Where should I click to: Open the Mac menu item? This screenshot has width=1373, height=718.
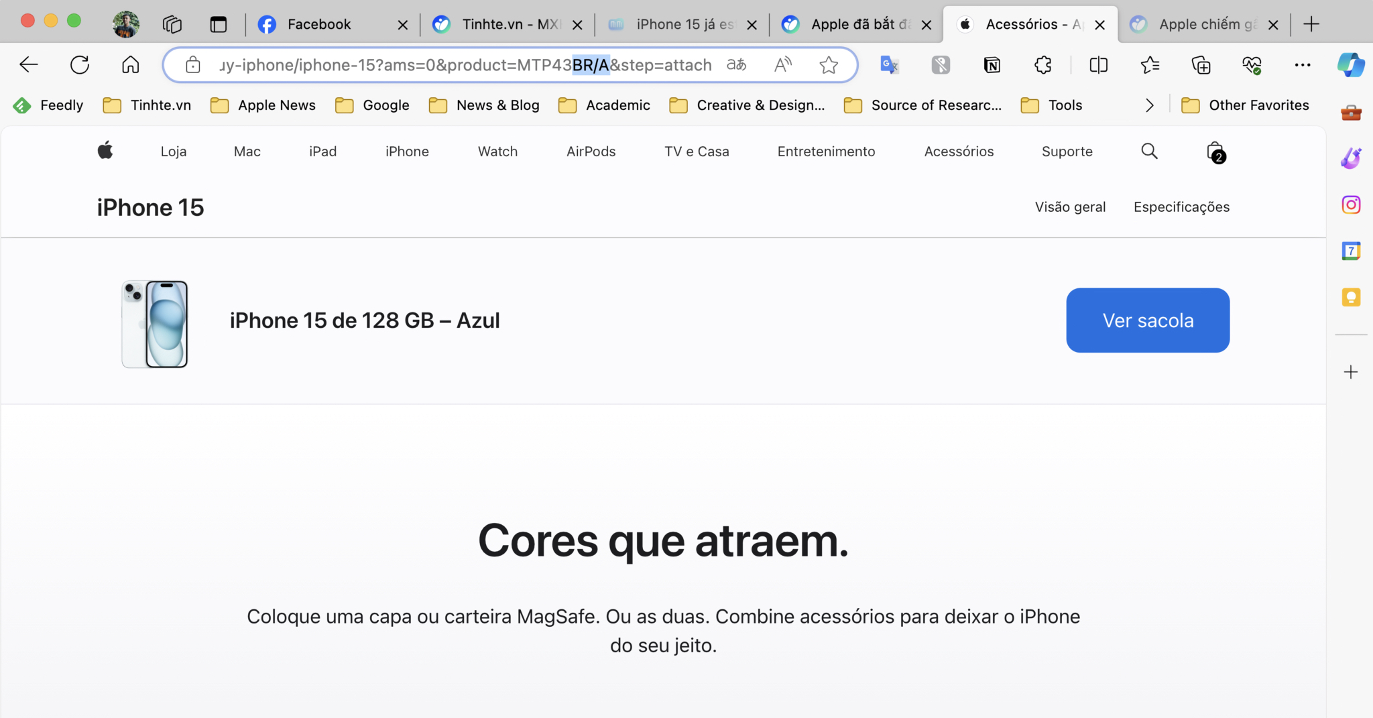[x=247, y=152]
